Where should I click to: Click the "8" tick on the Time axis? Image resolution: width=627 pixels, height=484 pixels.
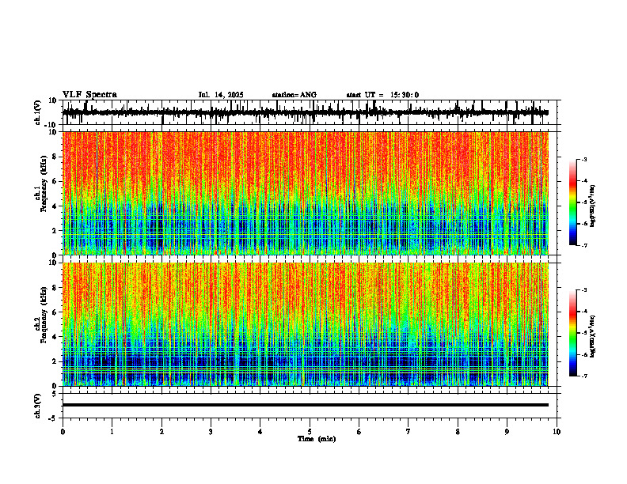click(x=458, y=432)
